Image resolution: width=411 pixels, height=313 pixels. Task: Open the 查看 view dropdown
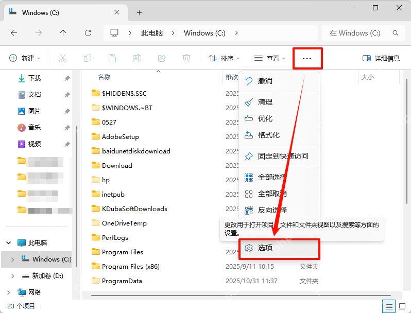tap(270, 58)
